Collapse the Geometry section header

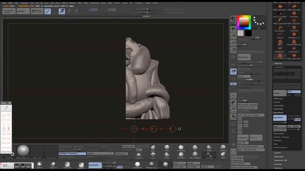[279, 67]
